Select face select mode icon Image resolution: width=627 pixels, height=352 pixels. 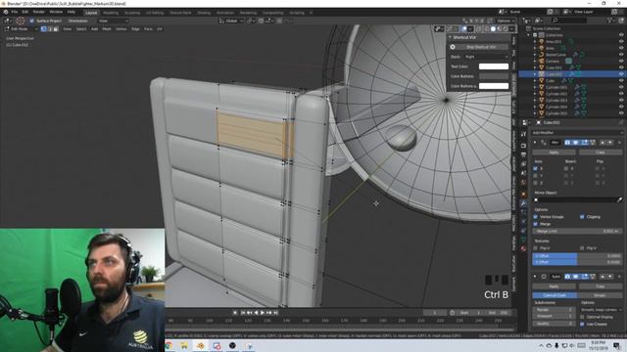click(x=56, y=29)
